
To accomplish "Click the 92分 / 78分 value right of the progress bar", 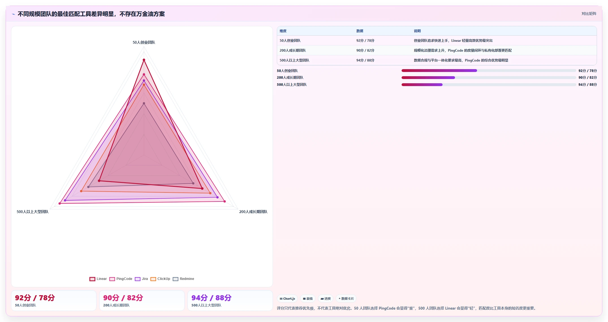I will (x=588, y=71).
